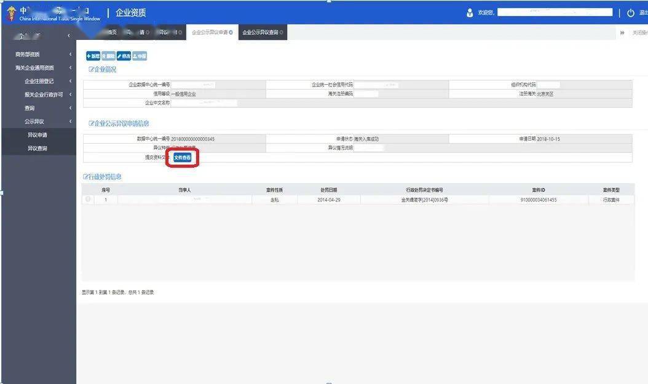Click the 关闭操作 link at far right

[x=640, y=33]
